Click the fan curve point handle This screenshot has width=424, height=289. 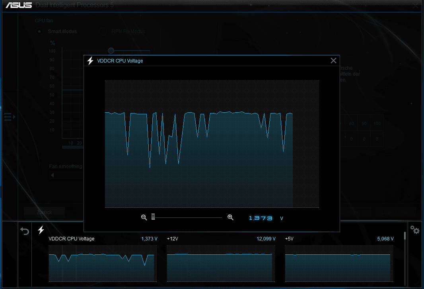tap(111, 51)
